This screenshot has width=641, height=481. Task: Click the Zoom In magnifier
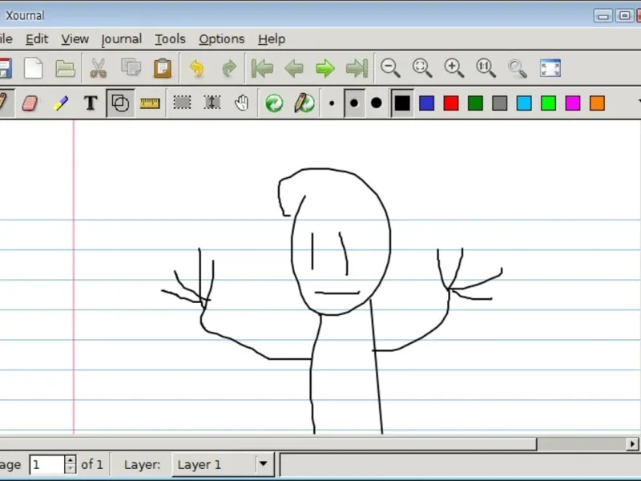[x=454, y=68]
